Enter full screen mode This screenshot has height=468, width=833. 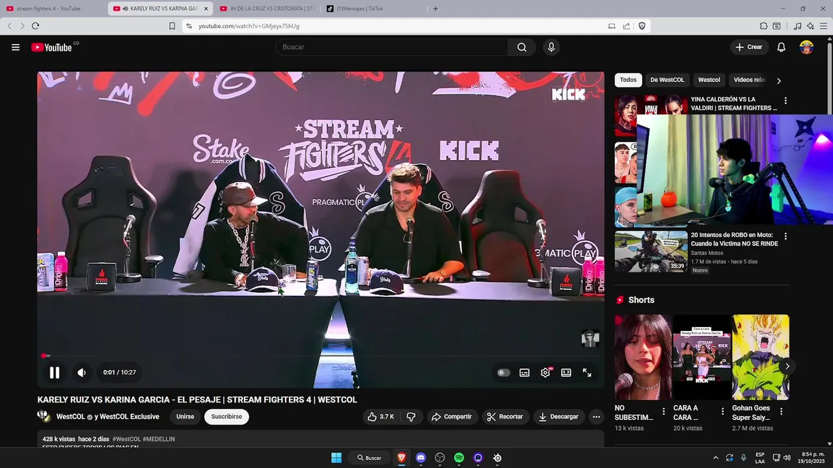pyautogui.click(x=587, y=372)
